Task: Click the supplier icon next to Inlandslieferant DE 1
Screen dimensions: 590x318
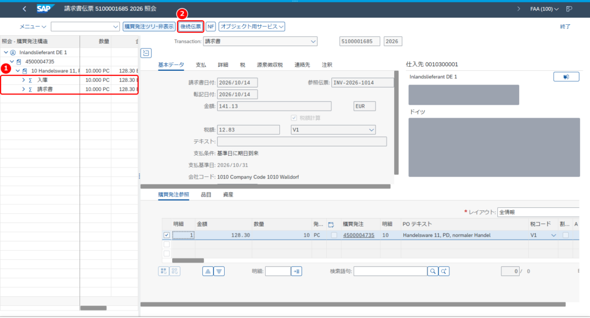Action: pos(13,52)
